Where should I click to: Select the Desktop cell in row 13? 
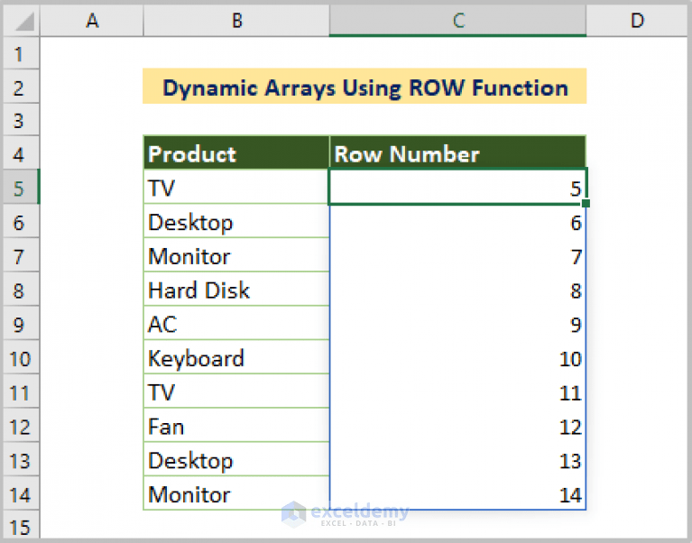tap(236, 460)
